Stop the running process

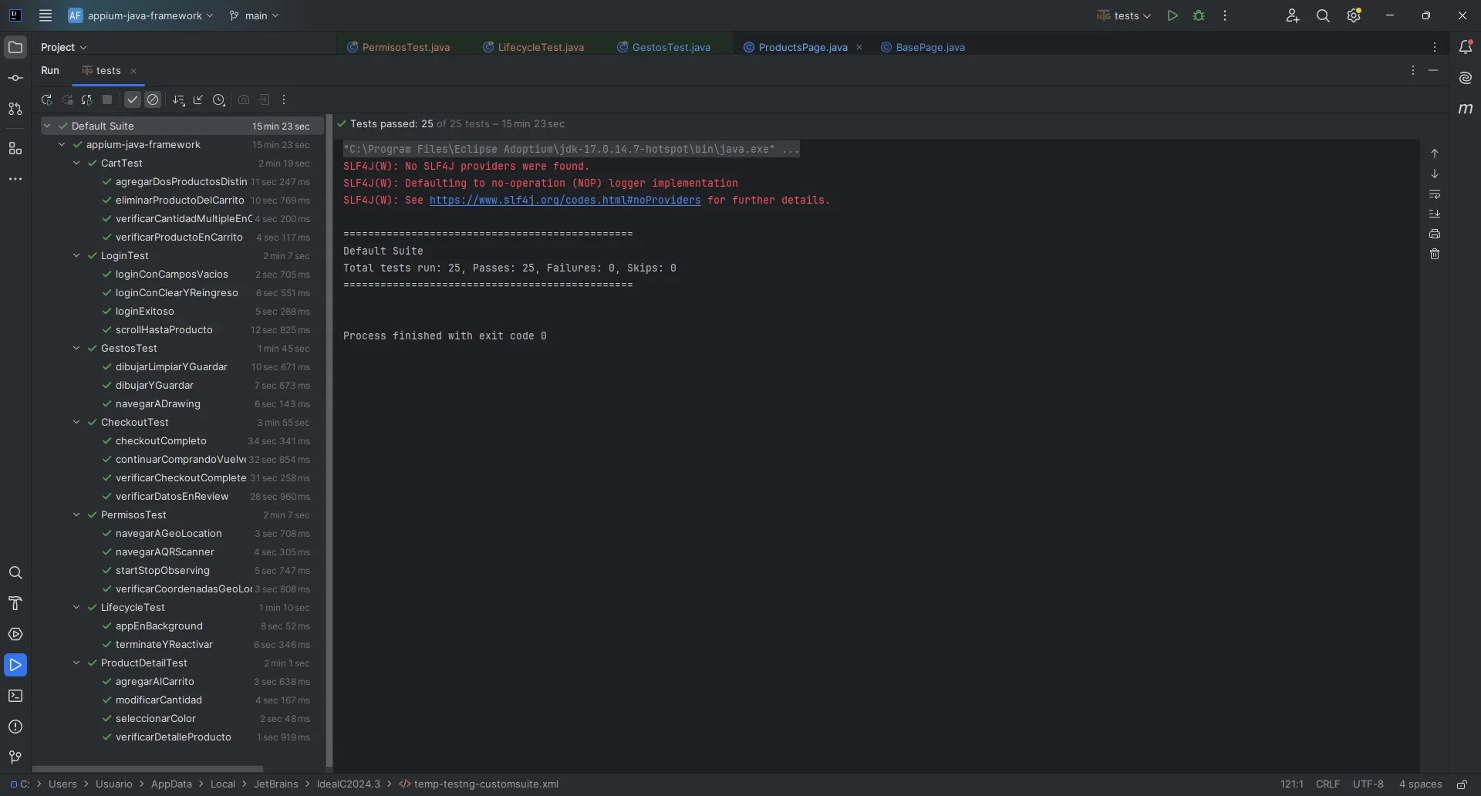107,100
